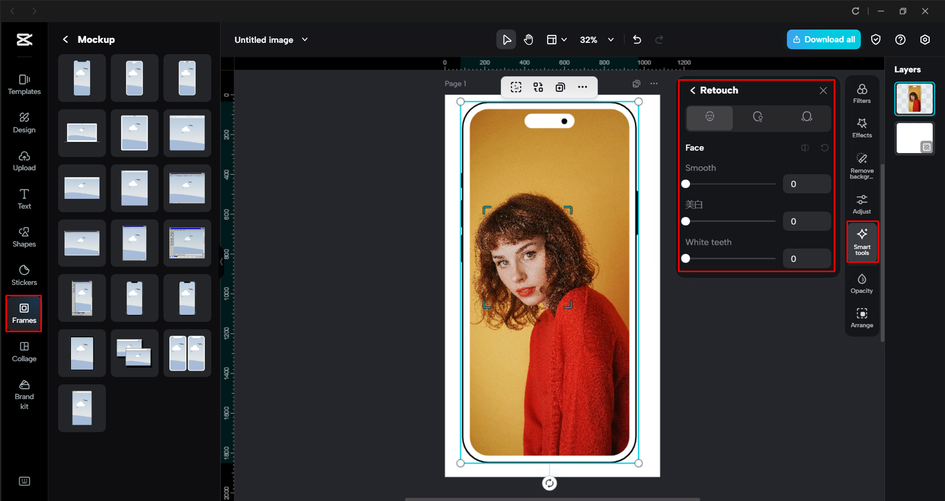945x501 pixels.
Task: Open the Opacity control
Action: click(x=861, y=282)
